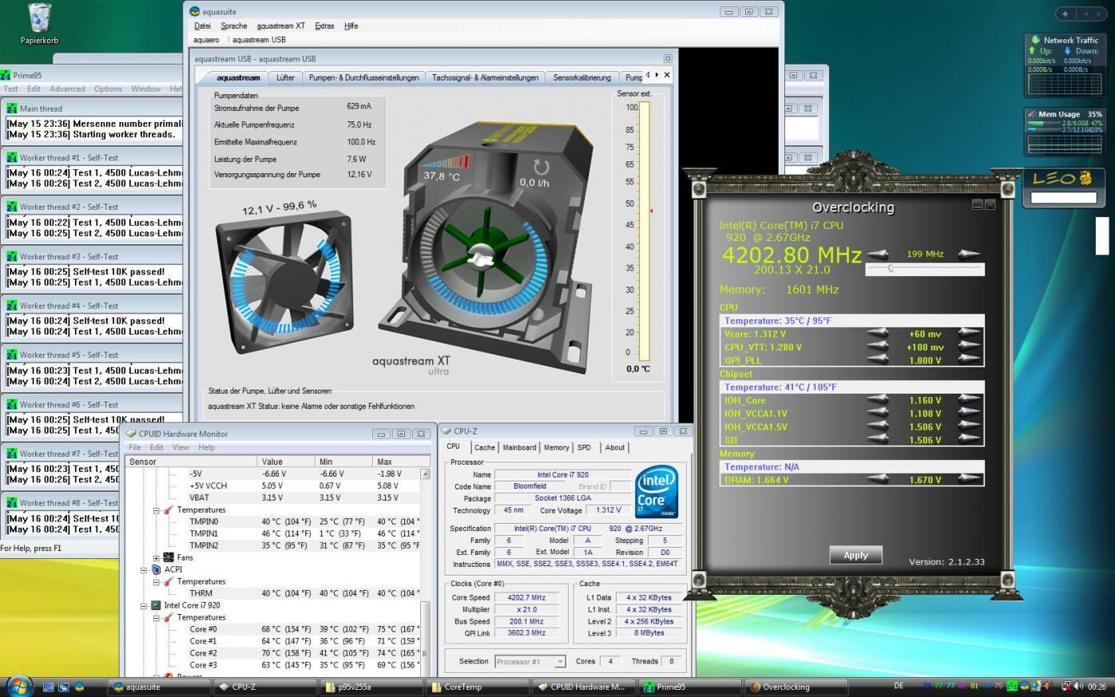Switch to the Mainboard tab in CPU-Z
The image size is (1115, 697).
click(x=519, y=447)
